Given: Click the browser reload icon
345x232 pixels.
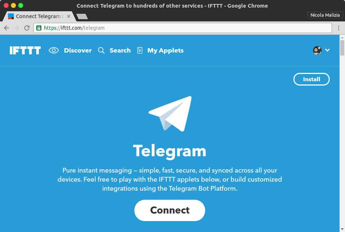Looking at the screenshot, I should click(x=27, y=28).
